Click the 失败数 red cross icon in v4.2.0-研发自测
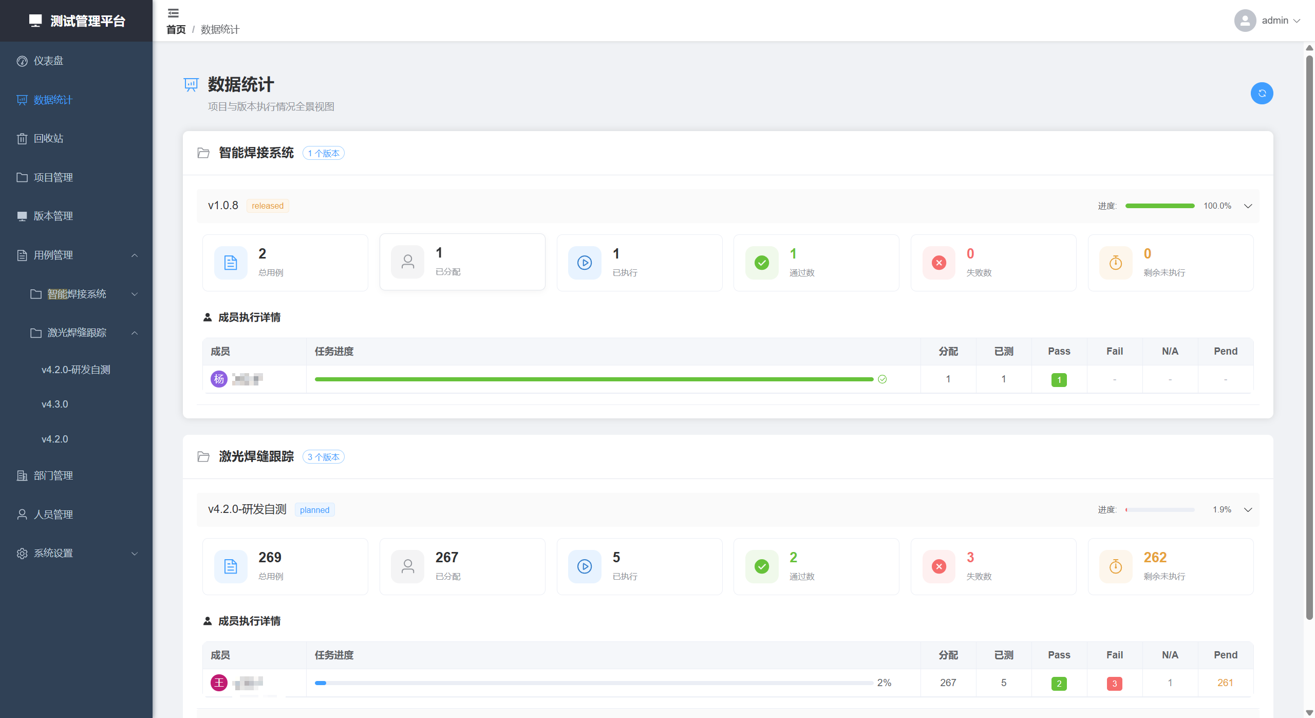The height and width of the screenshot is (718, 1315). coord(938,566)
